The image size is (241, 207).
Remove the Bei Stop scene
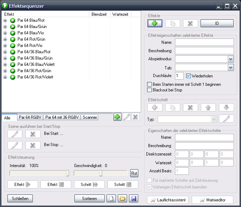(33, 145)
